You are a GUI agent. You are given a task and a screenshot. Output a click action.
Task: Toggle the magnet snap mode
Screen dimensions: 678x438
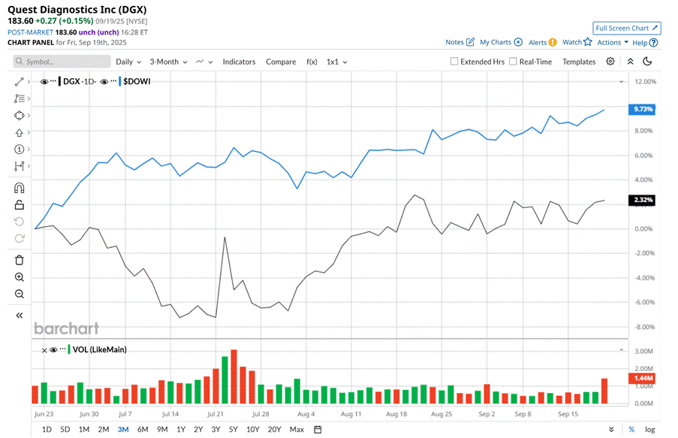point(19,188)
